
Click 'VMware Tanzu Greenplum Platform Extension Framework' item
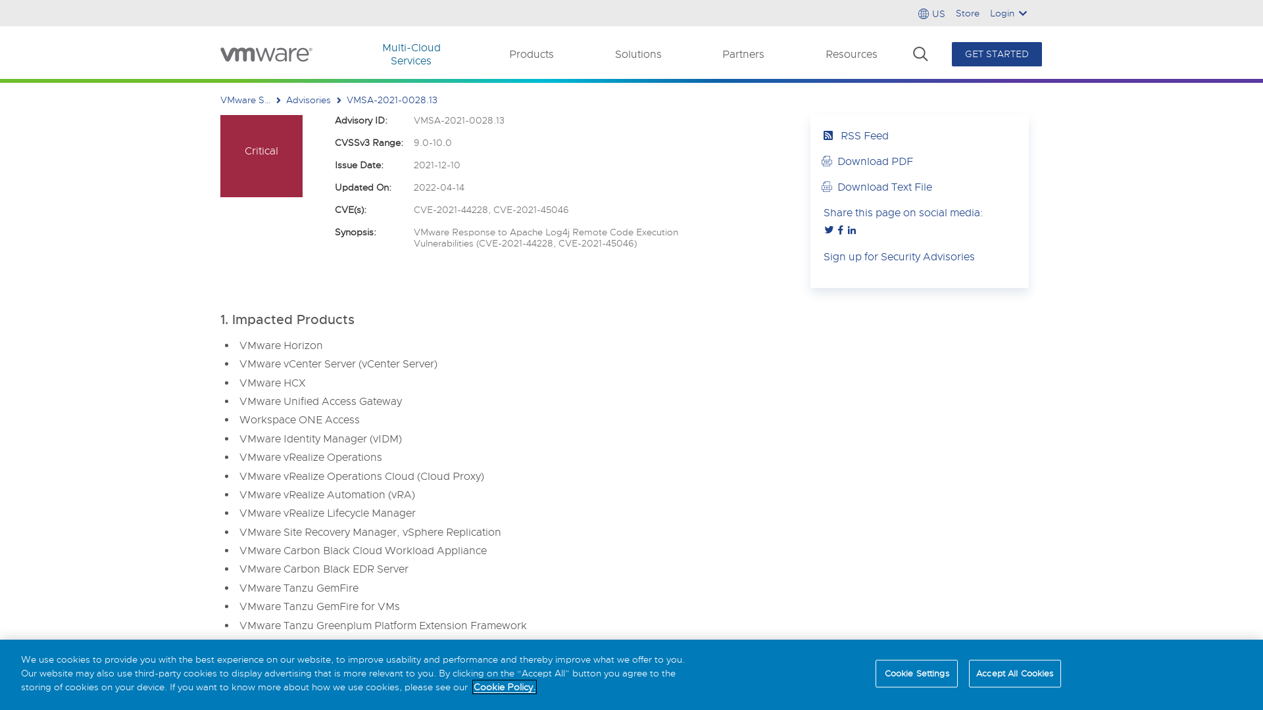pos(383,625)
